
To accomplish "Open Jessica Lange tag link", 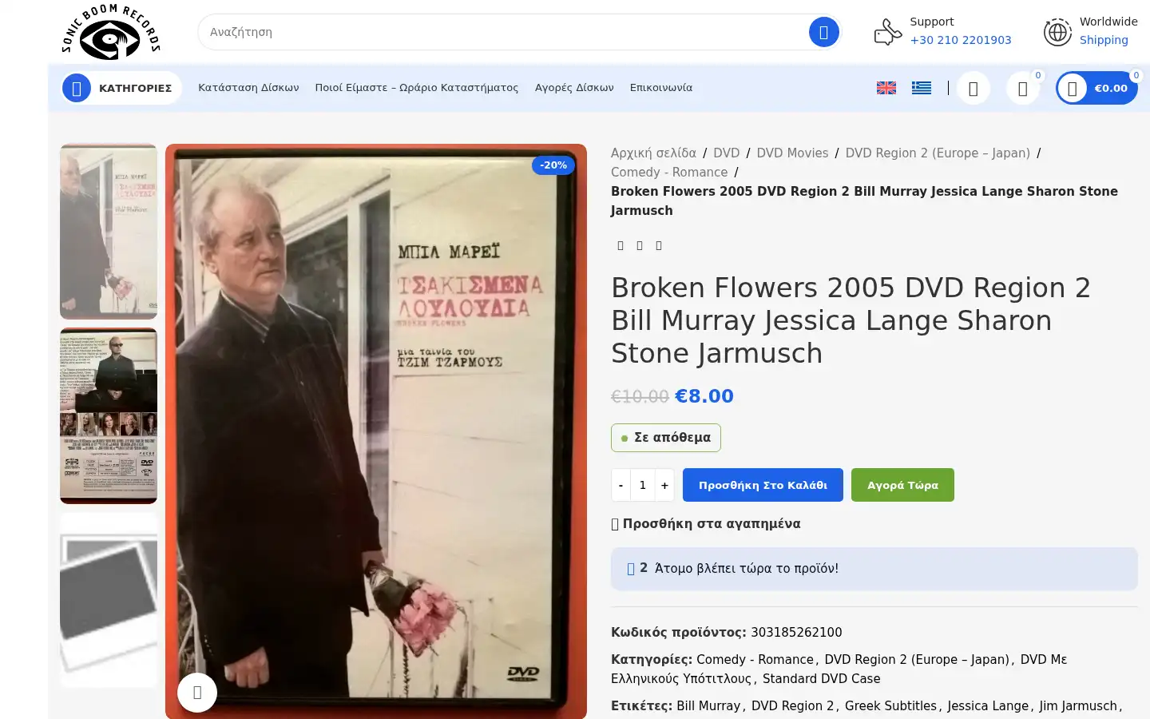I will click(988, 705).
